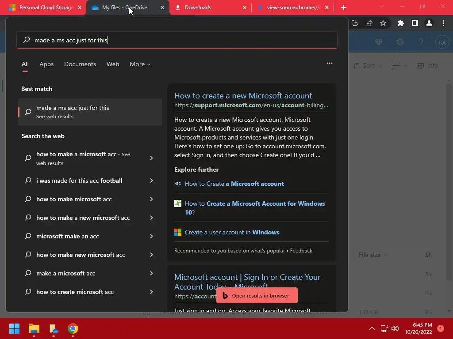The image size is (453, 339).
Task: Expand 'how to make microsoft acc' arrow
Action: point(151,199)
